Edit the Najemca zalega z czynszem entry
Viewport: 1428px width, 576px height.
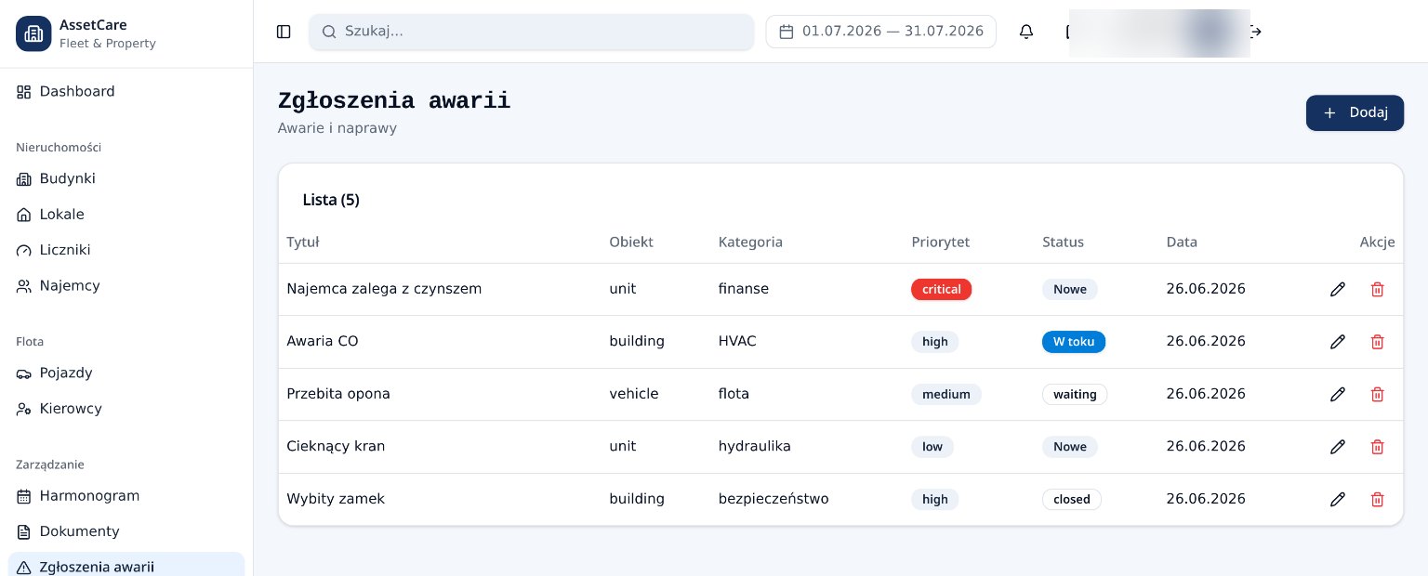tap(1338, 289)
